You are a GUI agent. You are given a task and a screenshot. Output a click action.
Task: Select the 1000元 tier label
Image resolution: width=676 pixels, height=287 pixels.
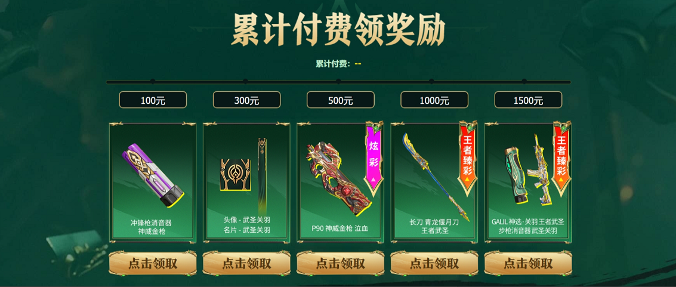pos(434,100)
